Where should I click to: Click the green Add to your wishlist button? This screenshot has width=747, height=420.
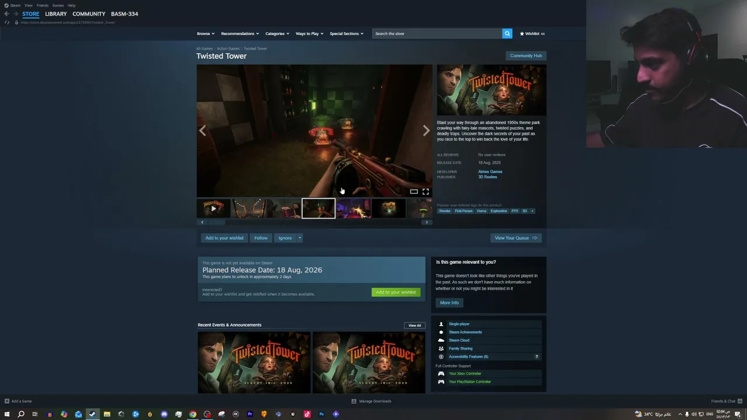pyautogui.click(x=396, y=292)
